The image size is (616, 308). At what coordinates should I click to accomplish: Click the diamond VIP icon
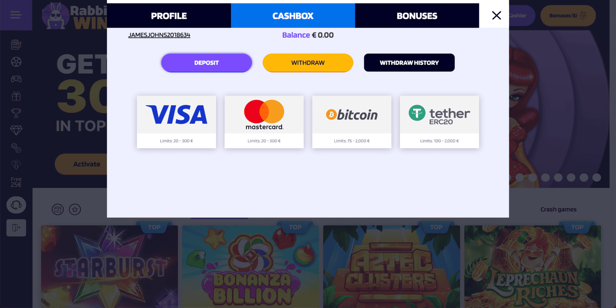tap(16, 130)
